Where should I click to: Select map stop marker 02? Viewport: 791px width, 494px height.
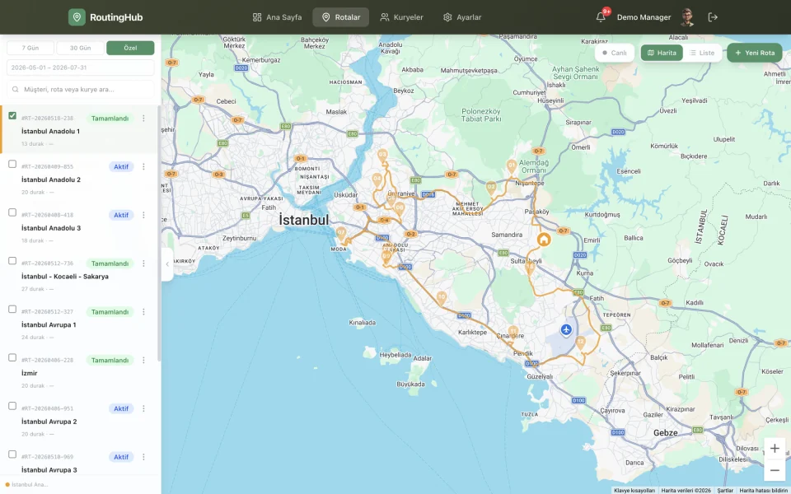point(491,188)
